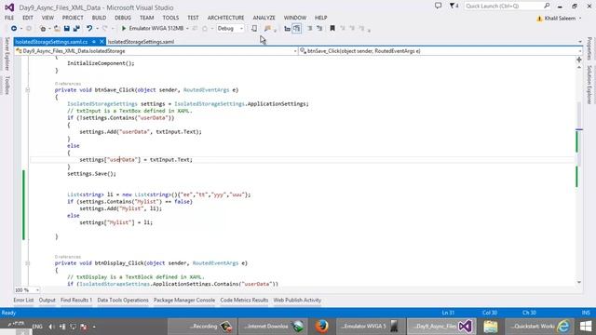Open the tab list overflow dropdown
This screenshot has width=596, height=335.
(x=579, y=41)
